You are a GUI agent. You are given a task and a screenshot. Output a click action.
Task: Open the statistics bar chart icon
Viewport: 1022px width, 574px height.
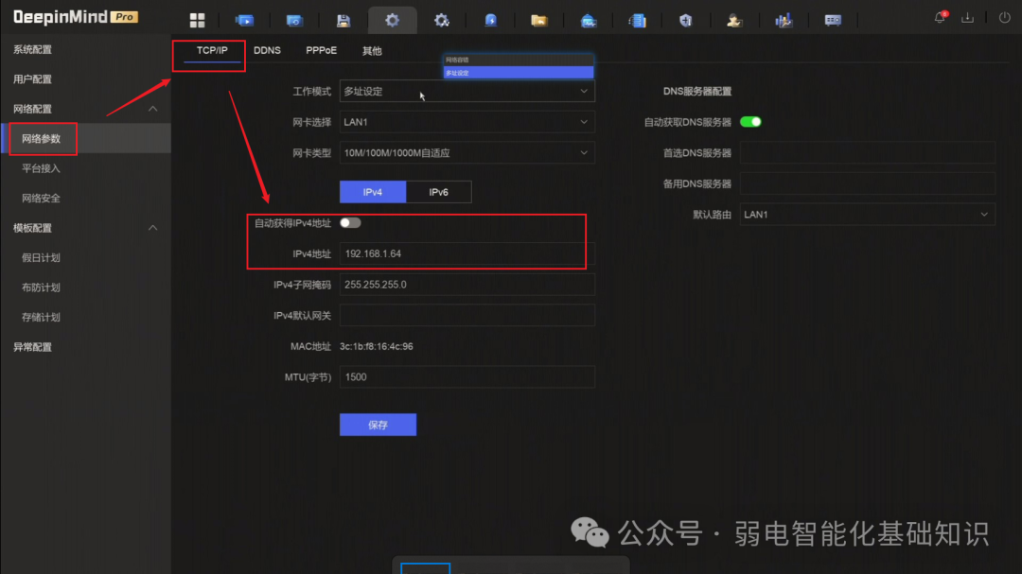(784, 20)
